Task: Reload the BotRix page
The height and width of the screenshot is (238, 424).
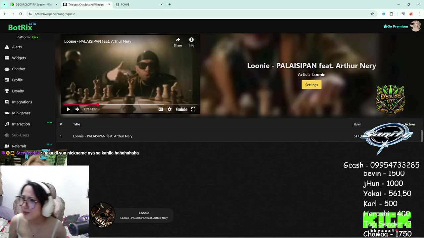Action: (x=21, y=14)
